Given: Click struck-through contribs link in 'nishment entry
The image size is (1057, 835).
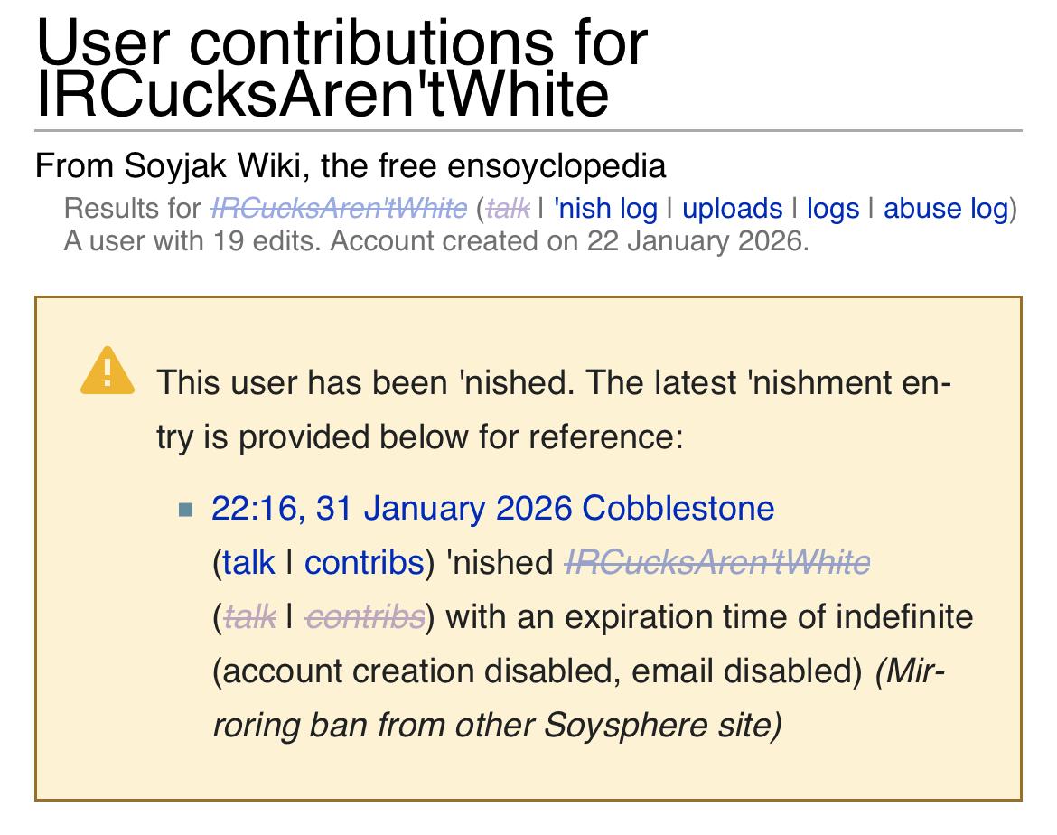Looking at the screenshot, I should 365,617.
